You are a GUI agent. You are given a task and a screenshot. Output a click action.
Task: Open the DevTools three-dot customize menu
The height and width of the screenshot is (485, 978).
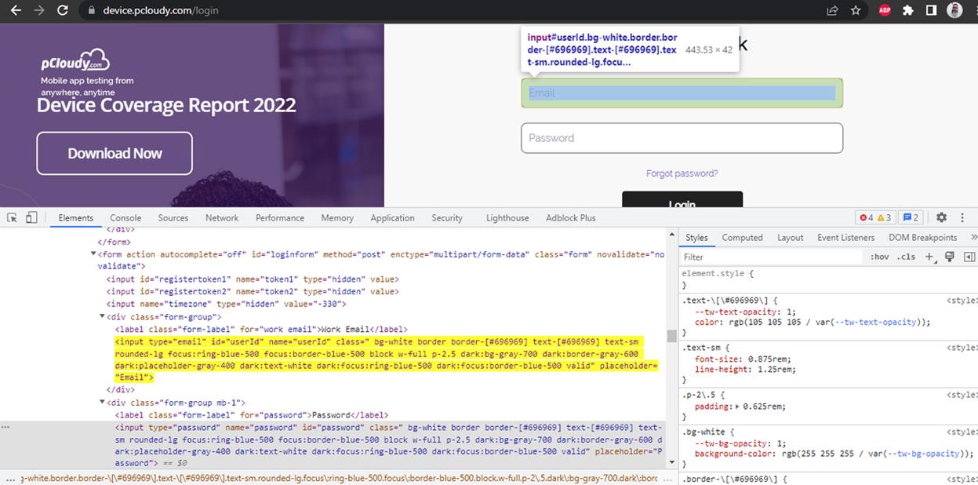962,217
